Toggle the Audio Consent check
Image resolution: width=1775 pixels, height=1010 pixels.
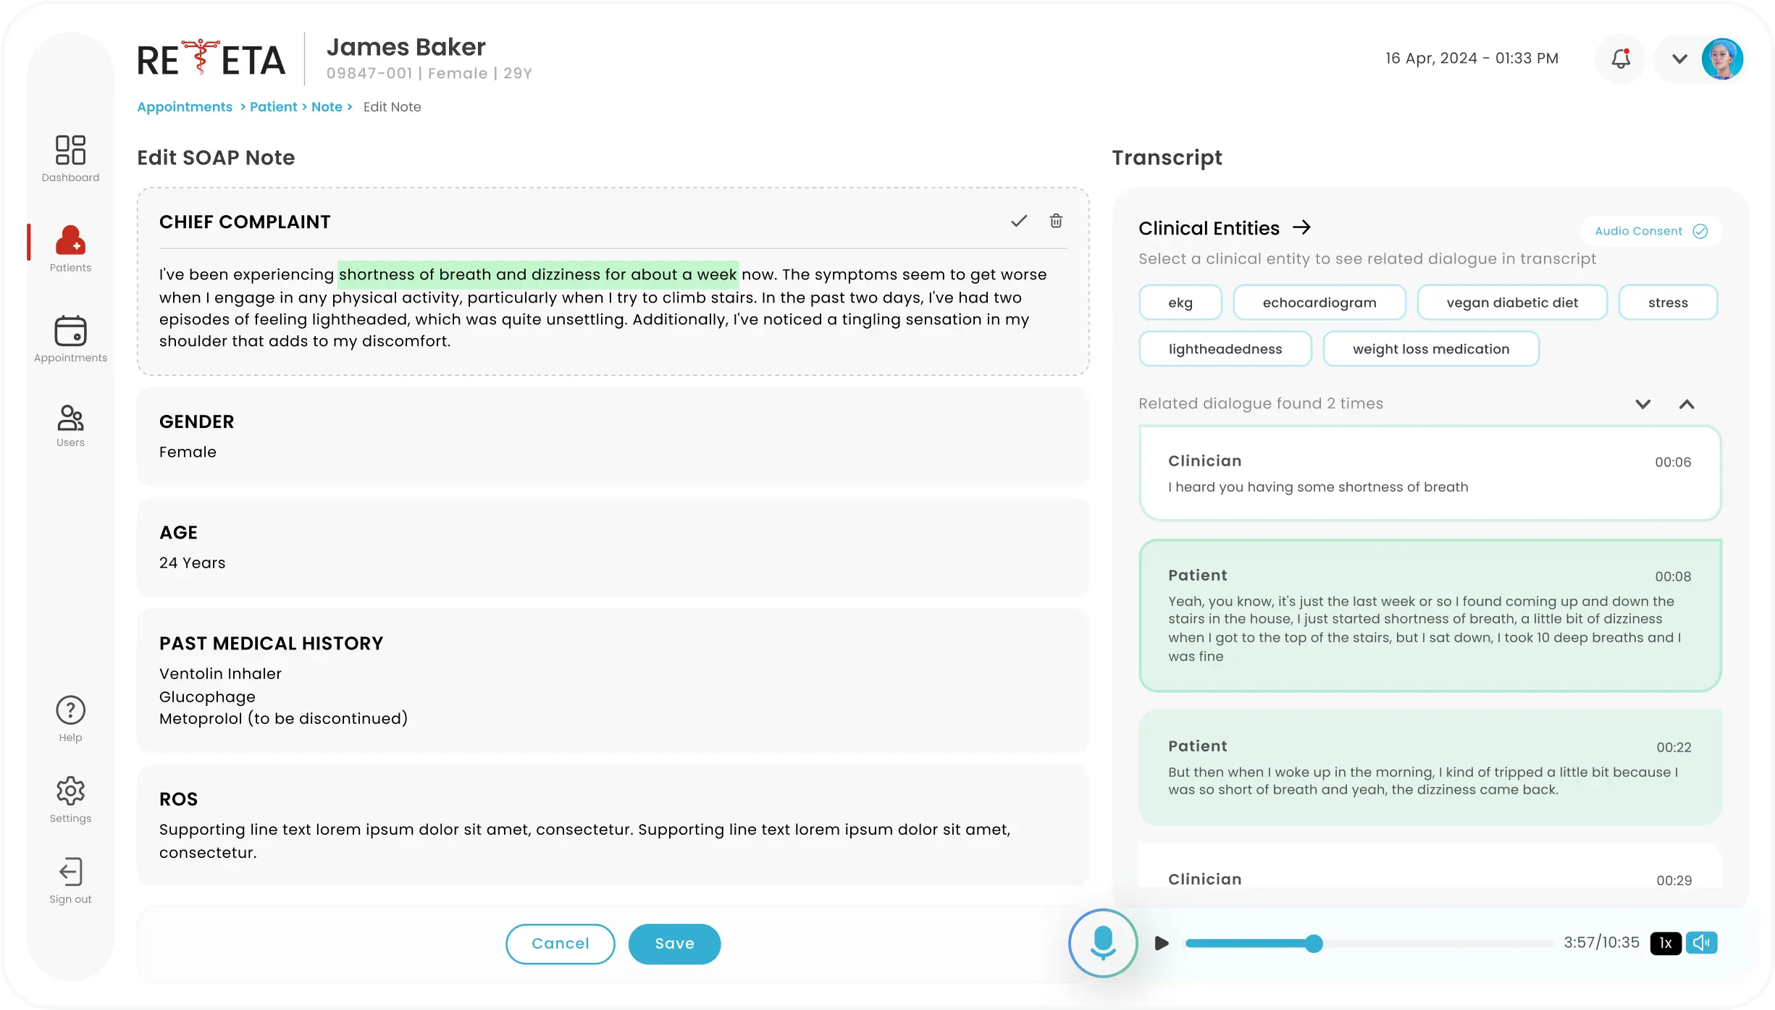1700,231
